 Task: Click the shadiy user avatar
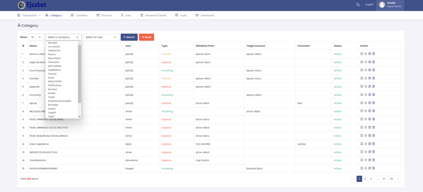click(x=382, y=5)
